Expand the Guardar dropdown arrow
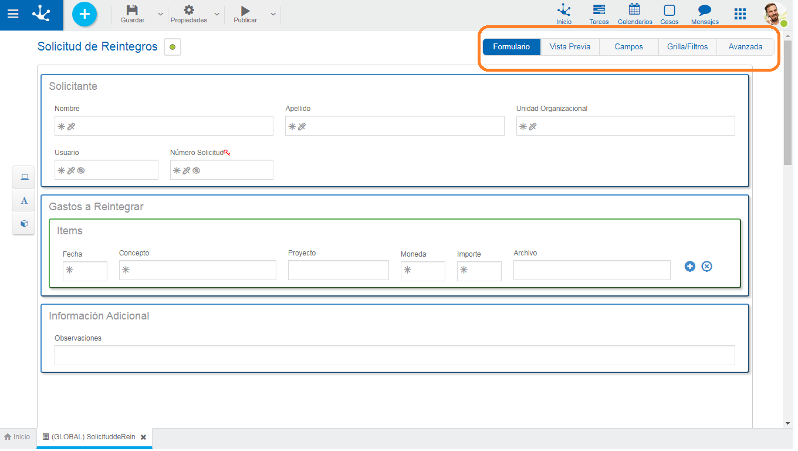This screenshot has height=451, width=798. coord(161,14)
